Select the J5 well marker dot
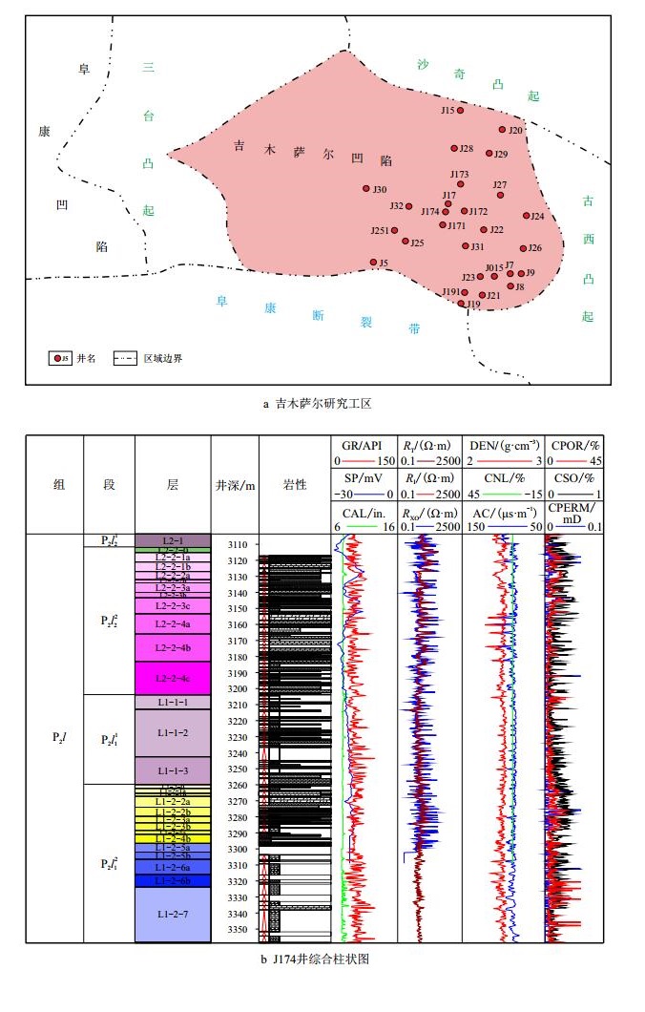 (373, 262)
